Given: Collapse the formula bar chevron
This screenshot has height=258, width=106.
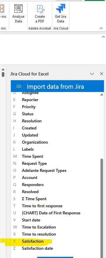Looking at the screenshot, I should coord(103,37).
